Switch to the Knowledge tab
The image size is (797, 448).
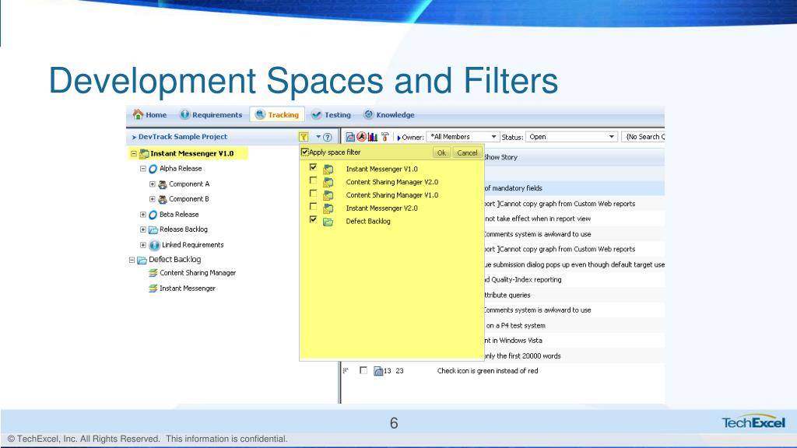(x=389, y=115)
